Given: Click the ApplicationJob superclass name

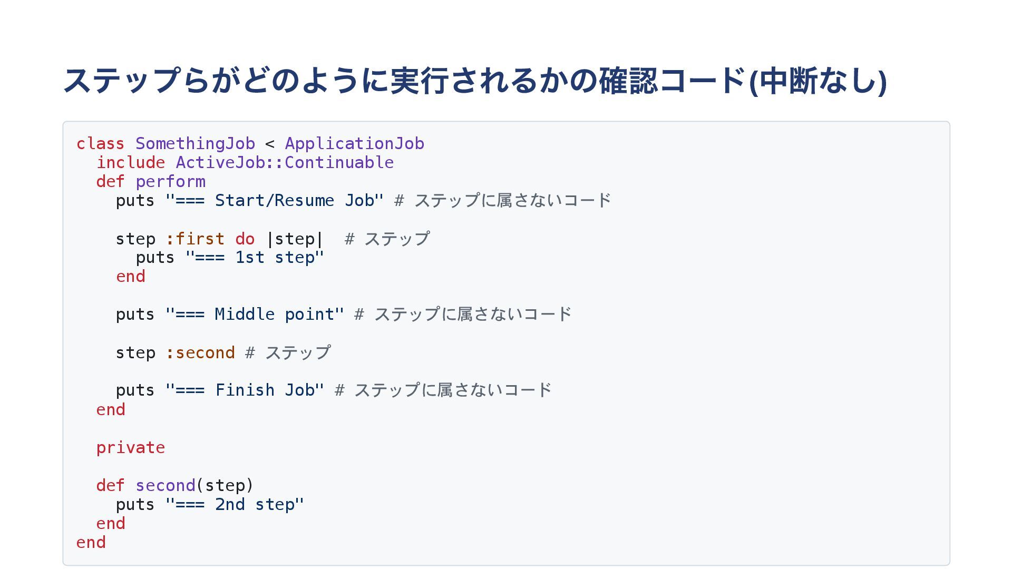Looking at the screenshot, I should pos(354,143).
